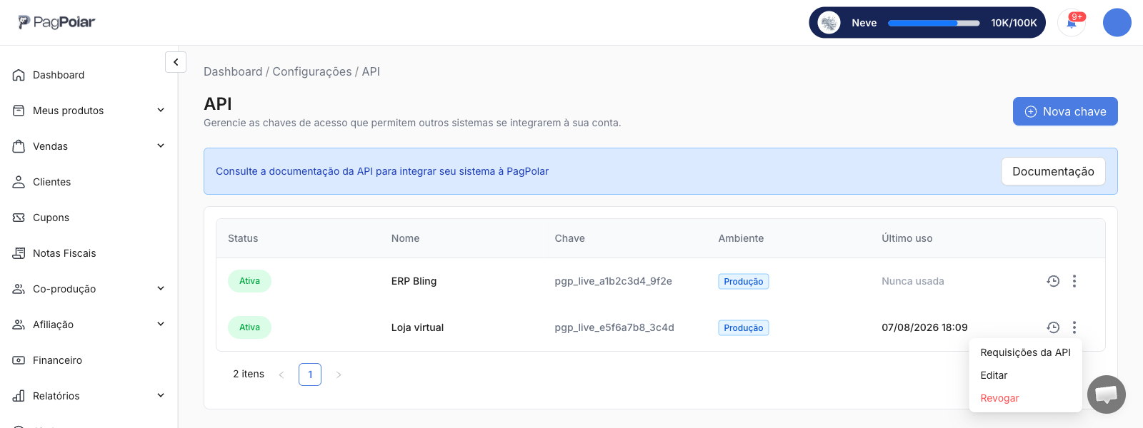Image resolution: width=1143 pixels, height=428 pixels.
Task: Click the Ativa badge for ERP Bling
Action: [x=249, y=281]
